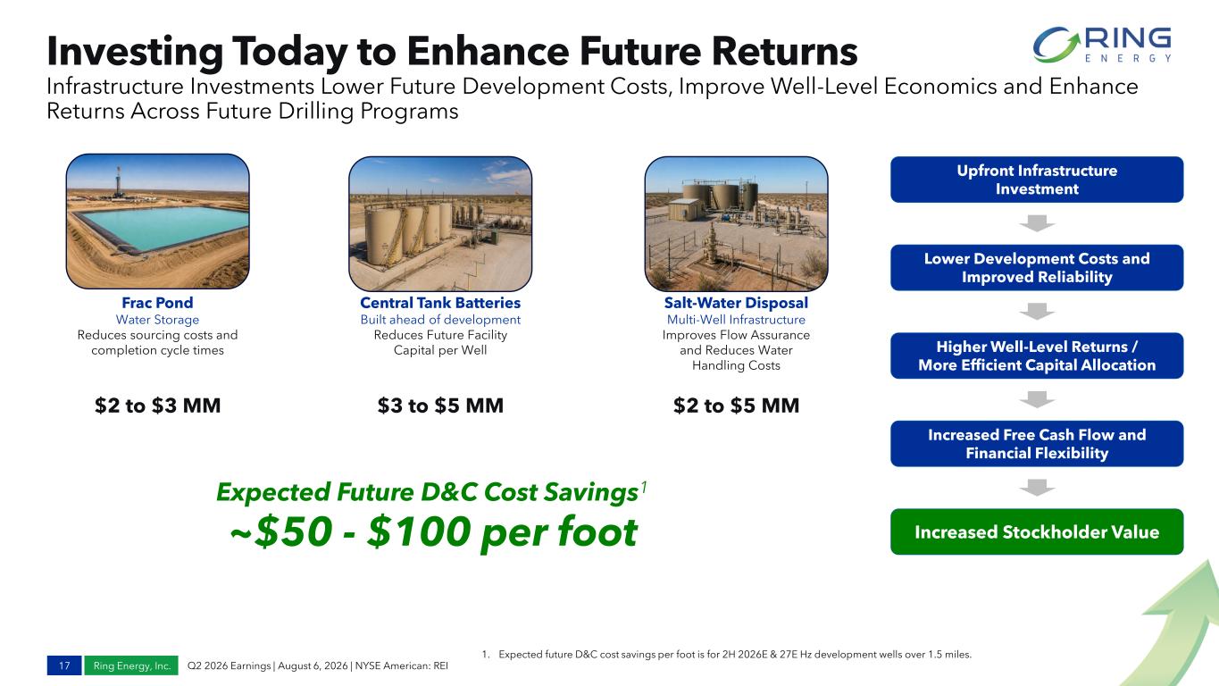Click Lower Development Costs and Improved Reliability box
This screenshot has width=1219, height=686.
[x=1037, y=268]
